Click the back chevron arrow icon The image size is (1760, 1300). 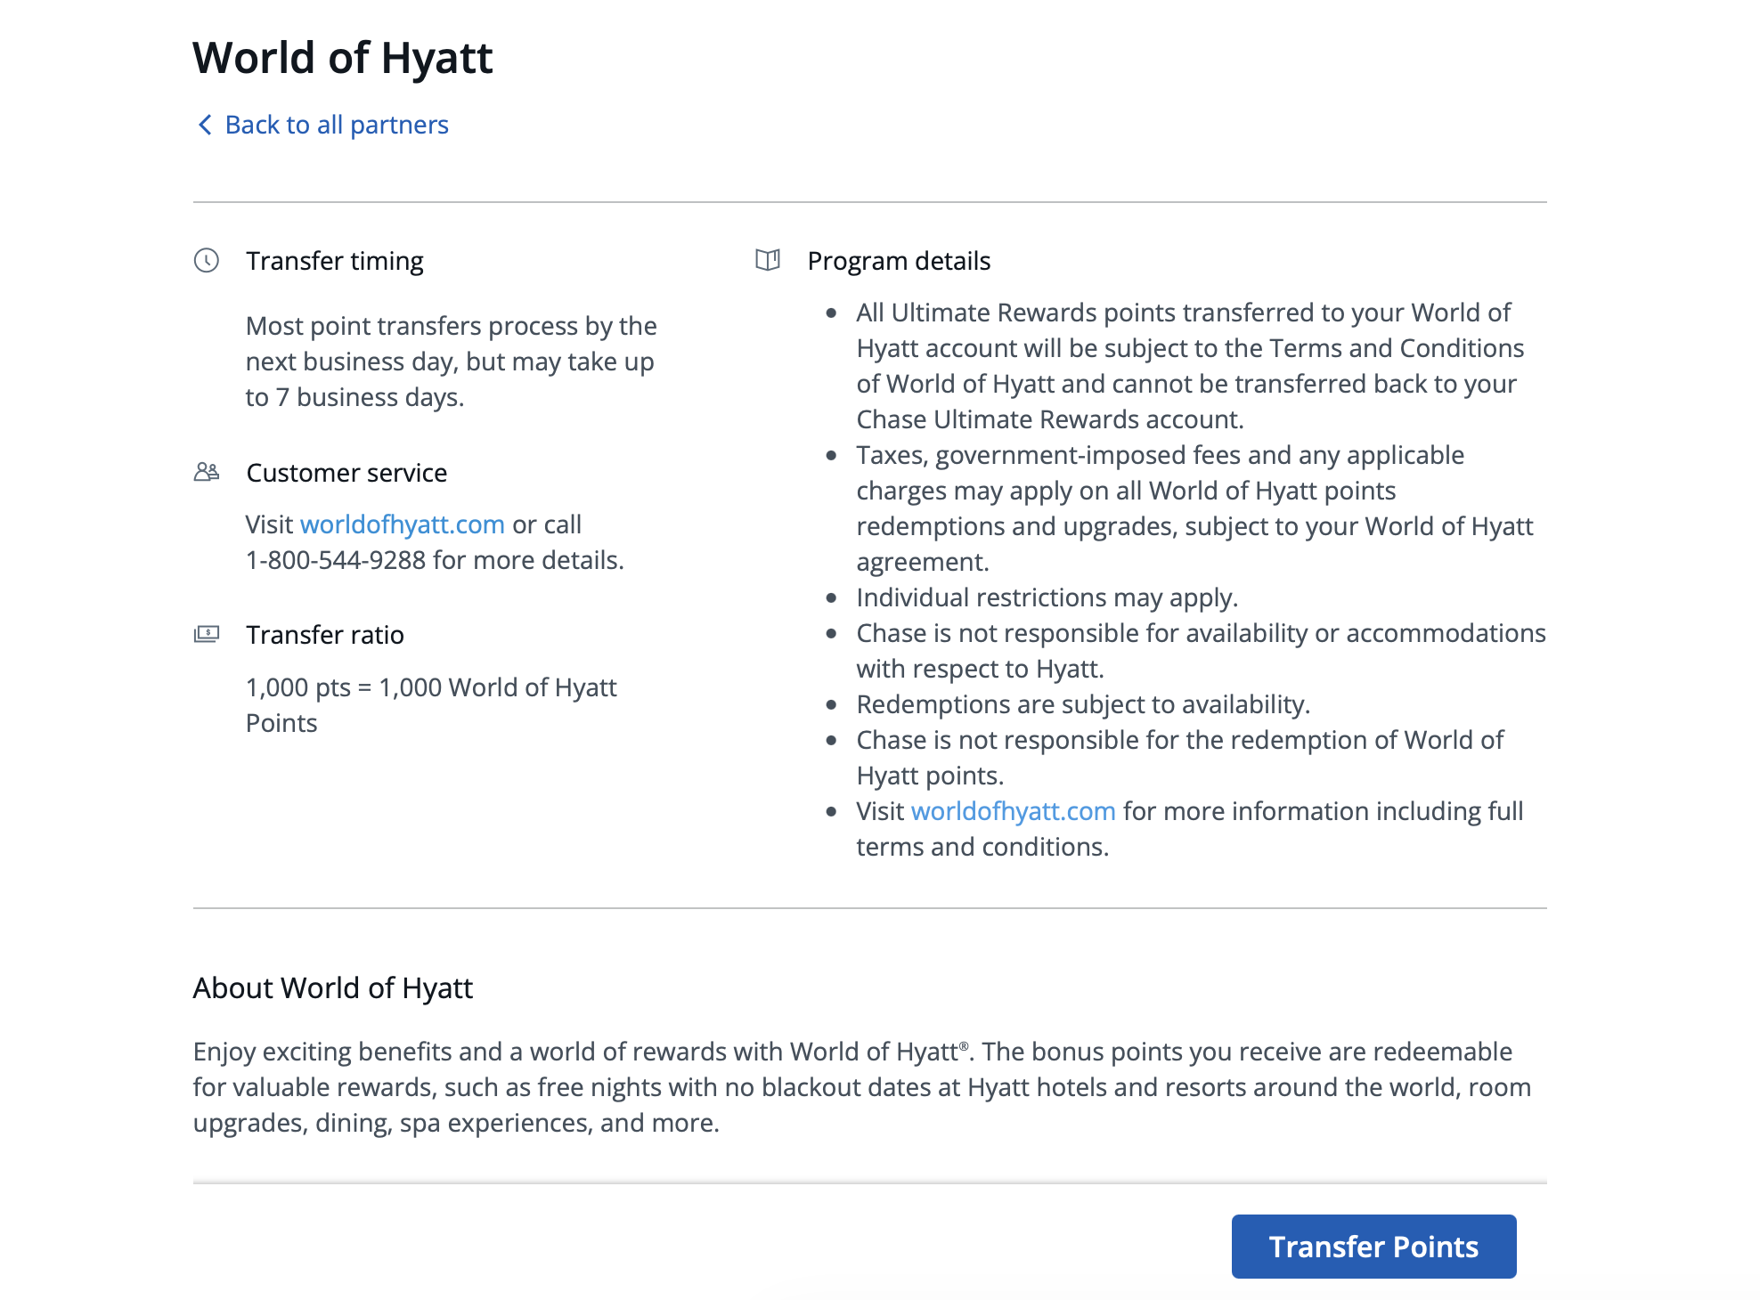coord(205,125)
